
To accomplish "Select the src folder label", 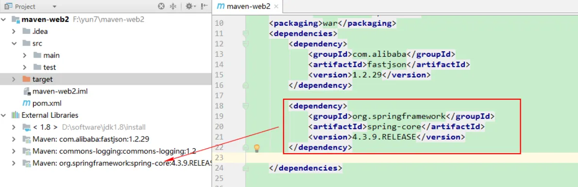I will coord(37,43).
